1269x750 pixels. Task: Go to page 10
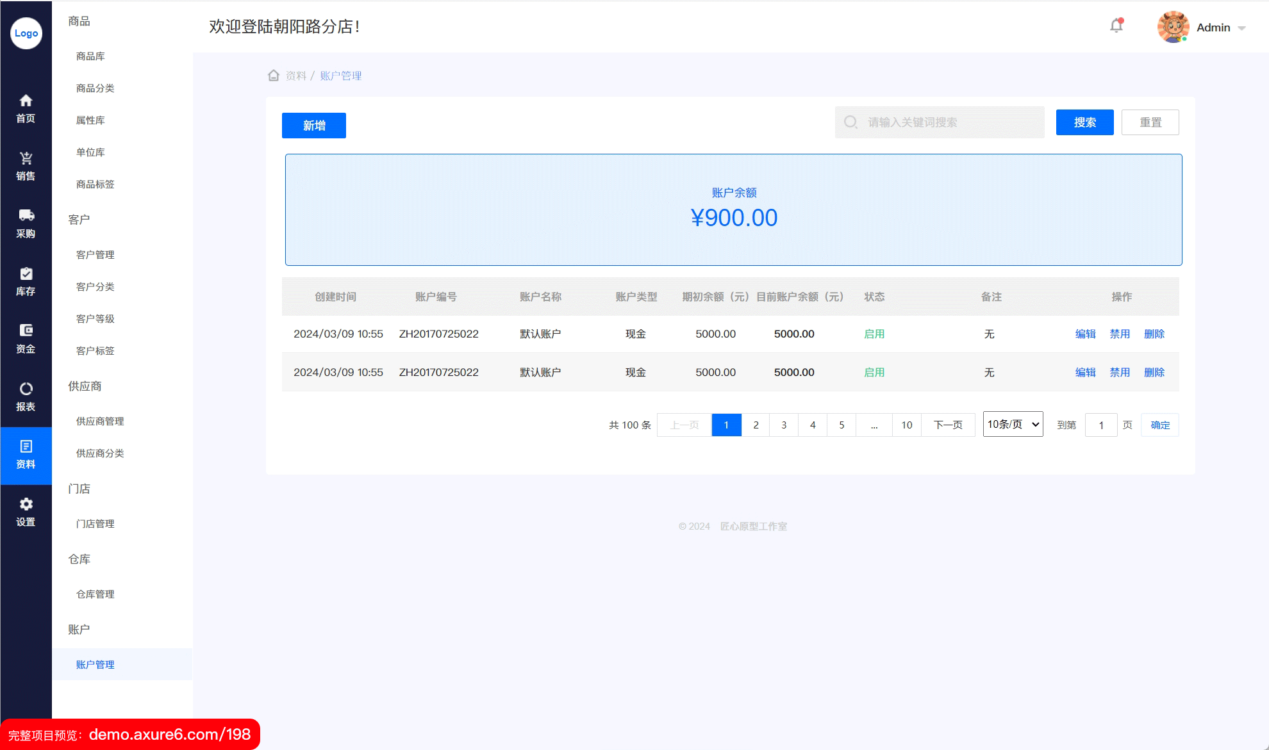907,425
